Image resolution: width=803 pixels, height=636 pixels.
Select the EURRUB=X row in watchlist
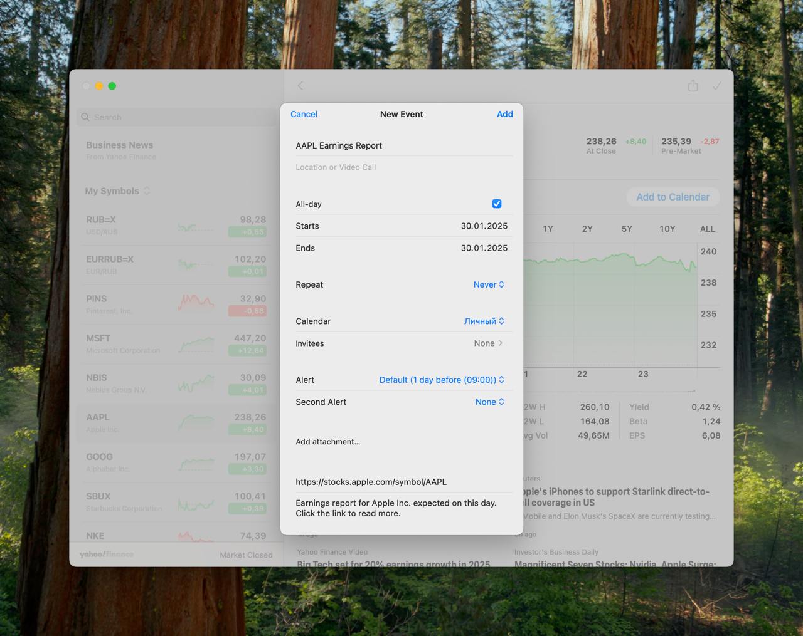[176, 265]
